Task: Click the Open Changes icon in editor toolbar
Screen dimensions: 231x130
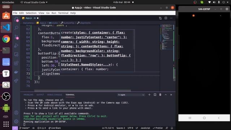Action: coord(160,18)
